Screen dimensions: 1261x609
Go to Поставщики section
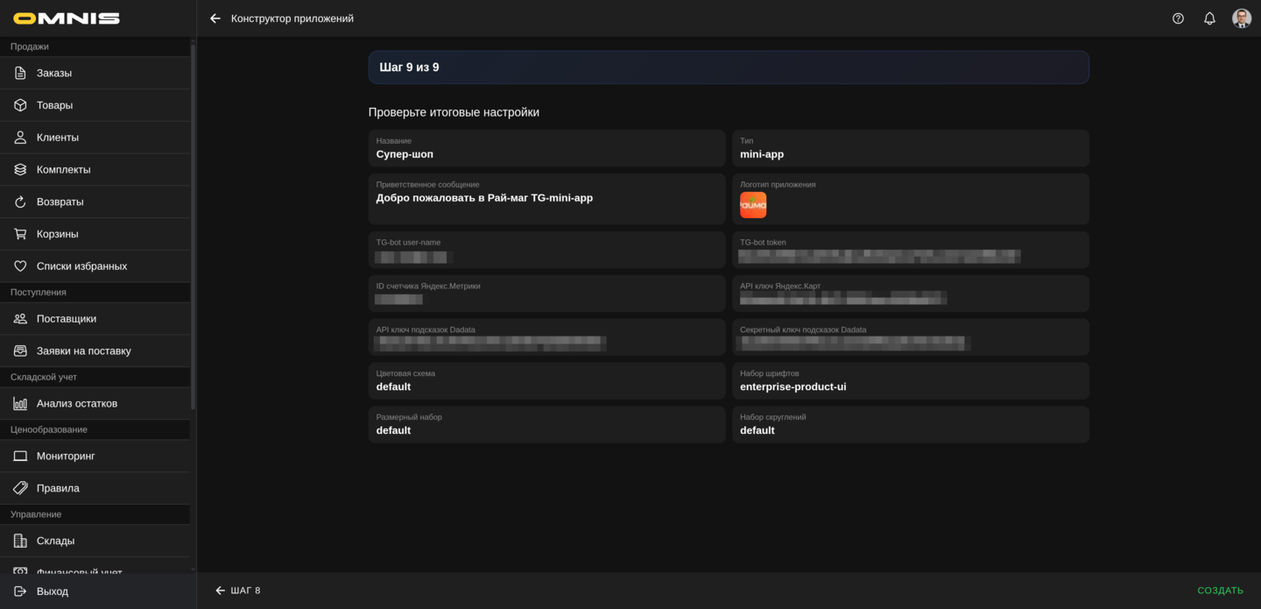[x=67, y=319]
